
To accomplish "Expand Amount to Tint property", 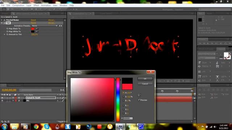I will (4, 34).
